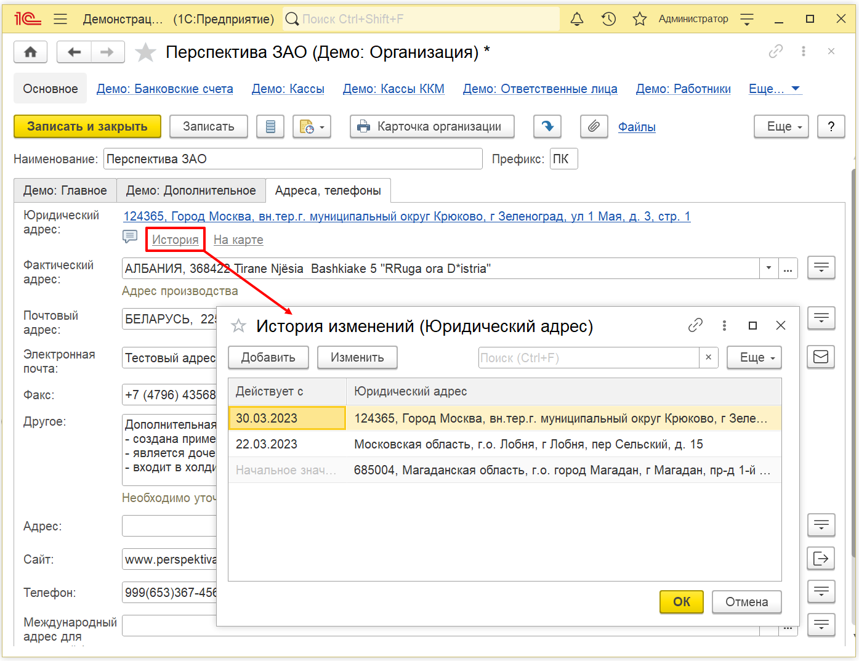The height and width of the screenshot is (661, 859).
Task: Click the blue curved arrow toolbar icon
Action: 547,126
